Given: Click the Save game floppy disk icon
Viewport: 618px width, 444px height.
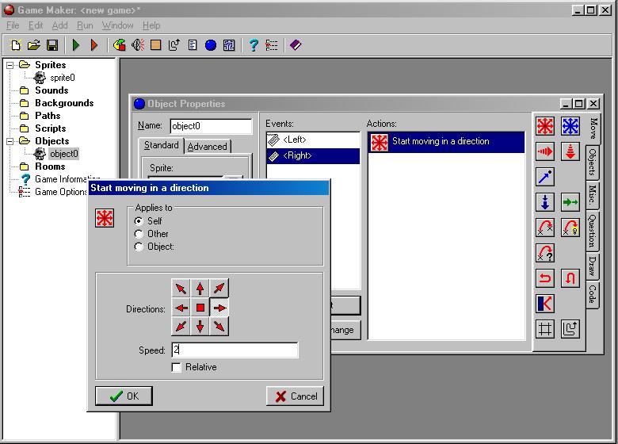Looking at the screenshot, I should [52, 45].
